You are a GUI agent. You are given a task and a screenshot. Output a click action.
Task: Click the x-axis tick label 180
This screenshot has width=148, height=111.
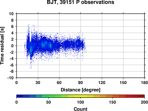coord(144,83)
